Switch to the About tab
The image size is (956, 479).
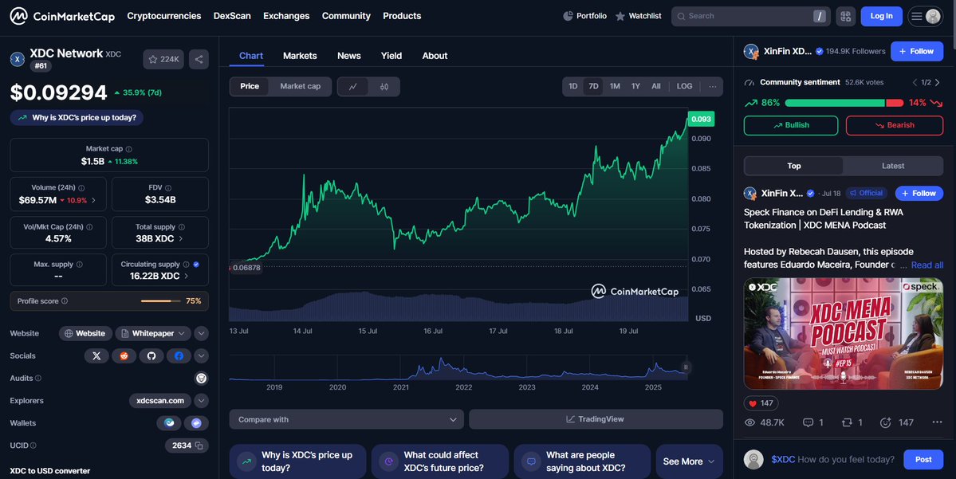click(435, 56)
